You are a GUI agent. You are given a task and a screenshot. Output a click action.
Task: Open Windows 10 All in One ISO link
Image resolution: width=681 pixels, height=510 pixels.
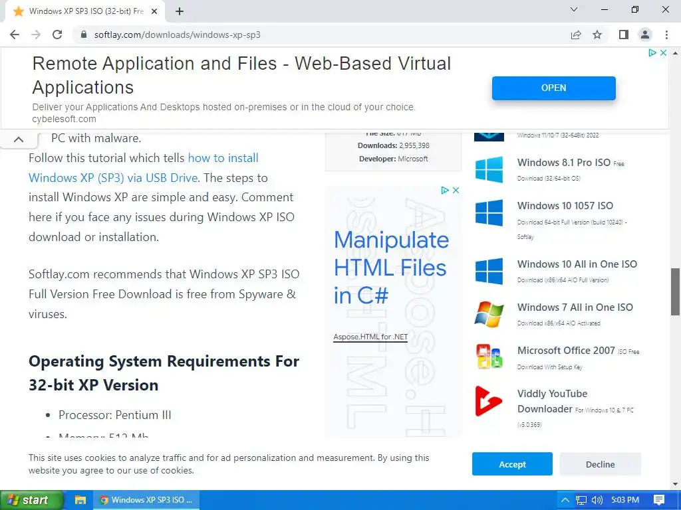577,264
